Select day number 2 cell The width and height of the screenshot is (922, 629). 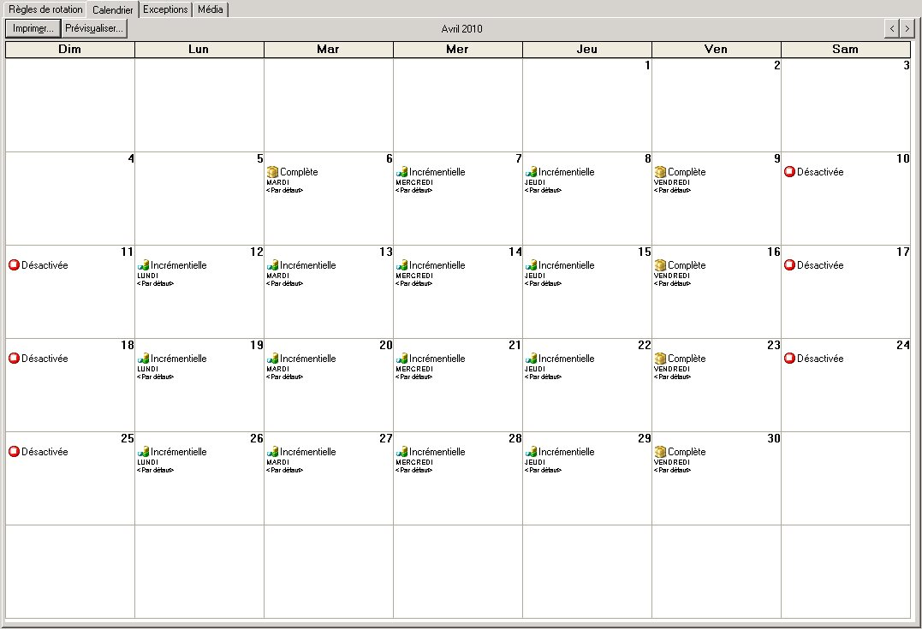(x=717, y=105)
